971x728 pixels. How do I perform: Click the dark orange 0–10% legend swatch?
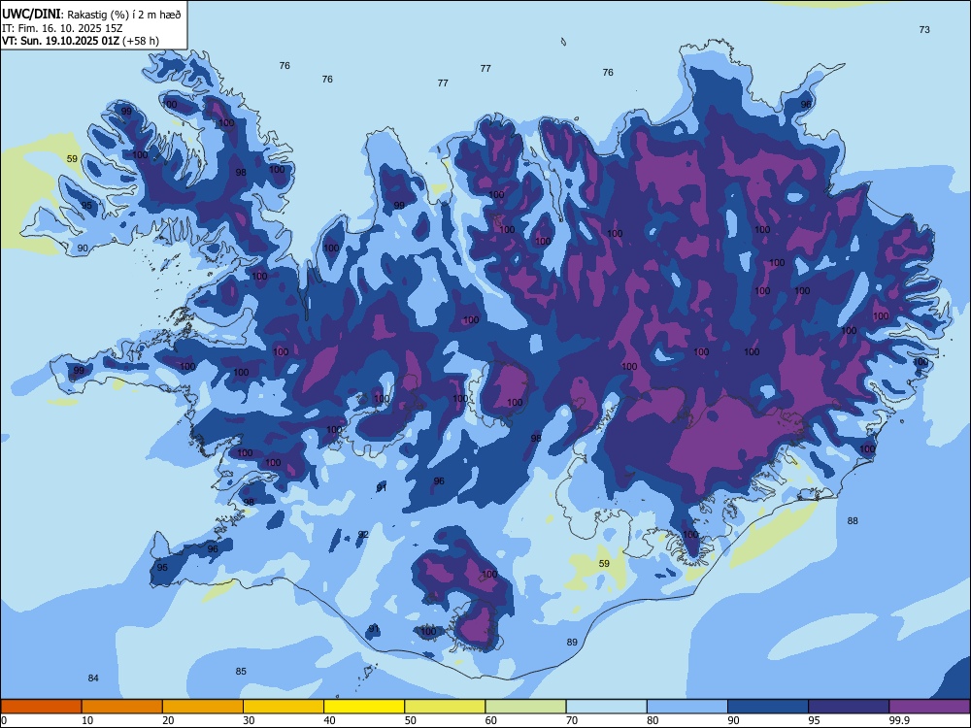[x=41, y=707]
